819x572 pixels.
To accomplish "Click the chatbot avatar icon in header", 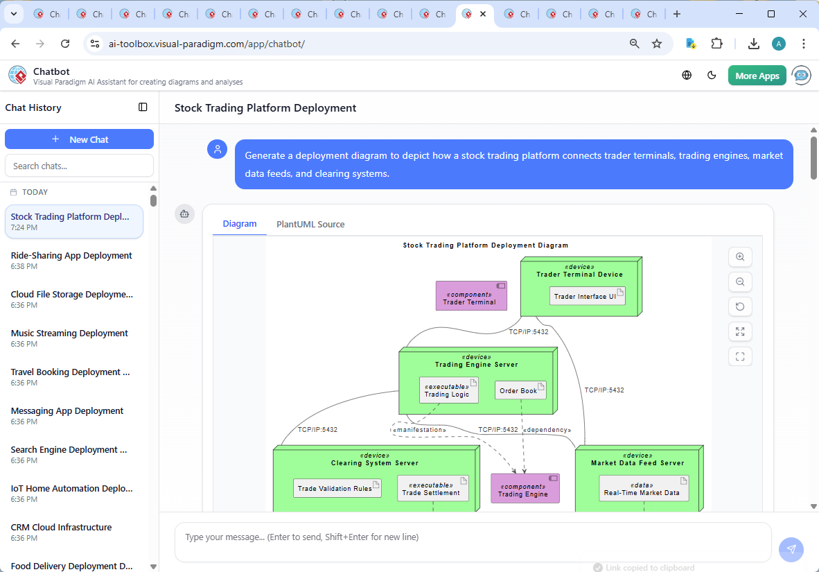I will 801,75.
